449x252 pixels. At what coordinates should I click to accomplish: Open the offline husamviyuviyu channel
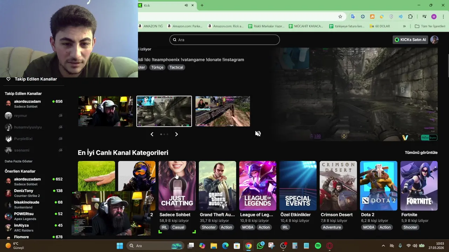(34, 127)
